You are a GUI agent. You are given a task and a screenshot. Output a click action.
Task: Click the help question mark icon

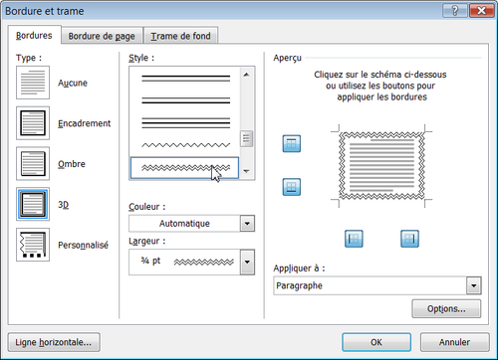click(x=455, y=11)
